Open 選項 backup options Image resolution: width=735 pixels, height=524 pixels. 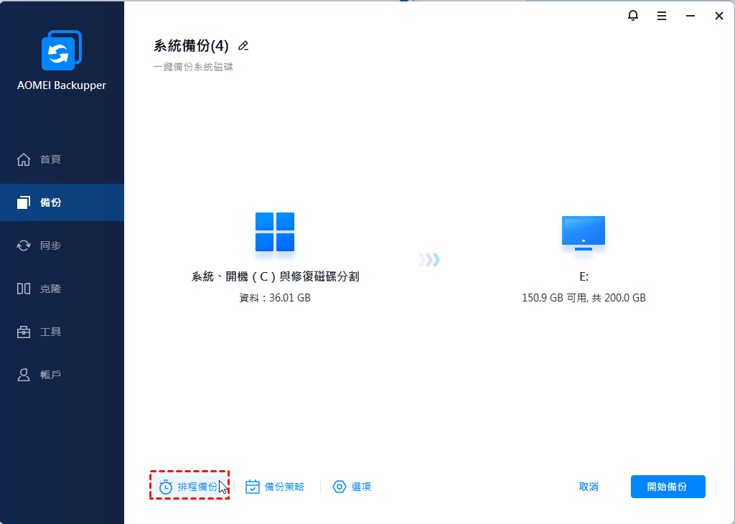point(352,487)
